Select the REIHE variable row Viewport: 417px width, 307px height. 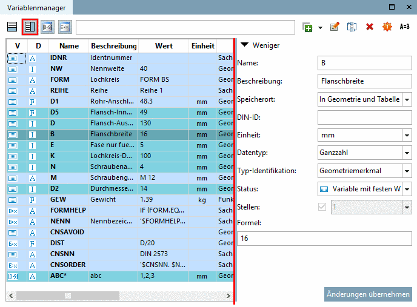pyautogui.click(x=119, y=91)
